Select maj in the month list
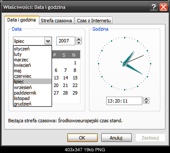This screenshot has width=170, height=153. 33,71
